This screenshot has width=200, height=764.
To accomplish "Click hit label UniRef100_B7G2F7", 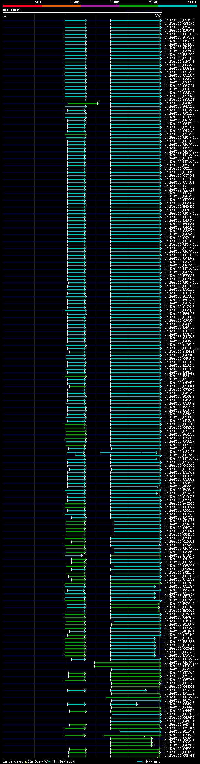I will pyautogui.click(x=179, y=556).
